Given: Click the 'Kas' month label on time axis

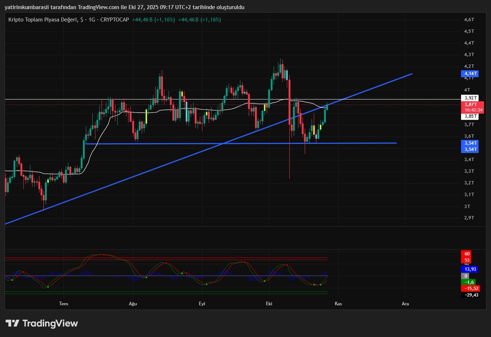Looking at the screenshot, I should [x=338, y=304].
